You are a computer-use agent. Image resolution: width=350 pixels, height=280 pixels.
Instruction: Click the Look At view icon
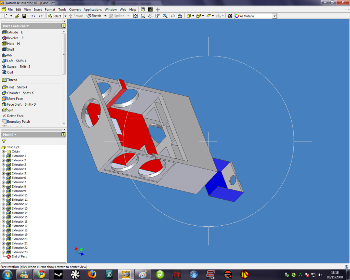tap(180, 16)
